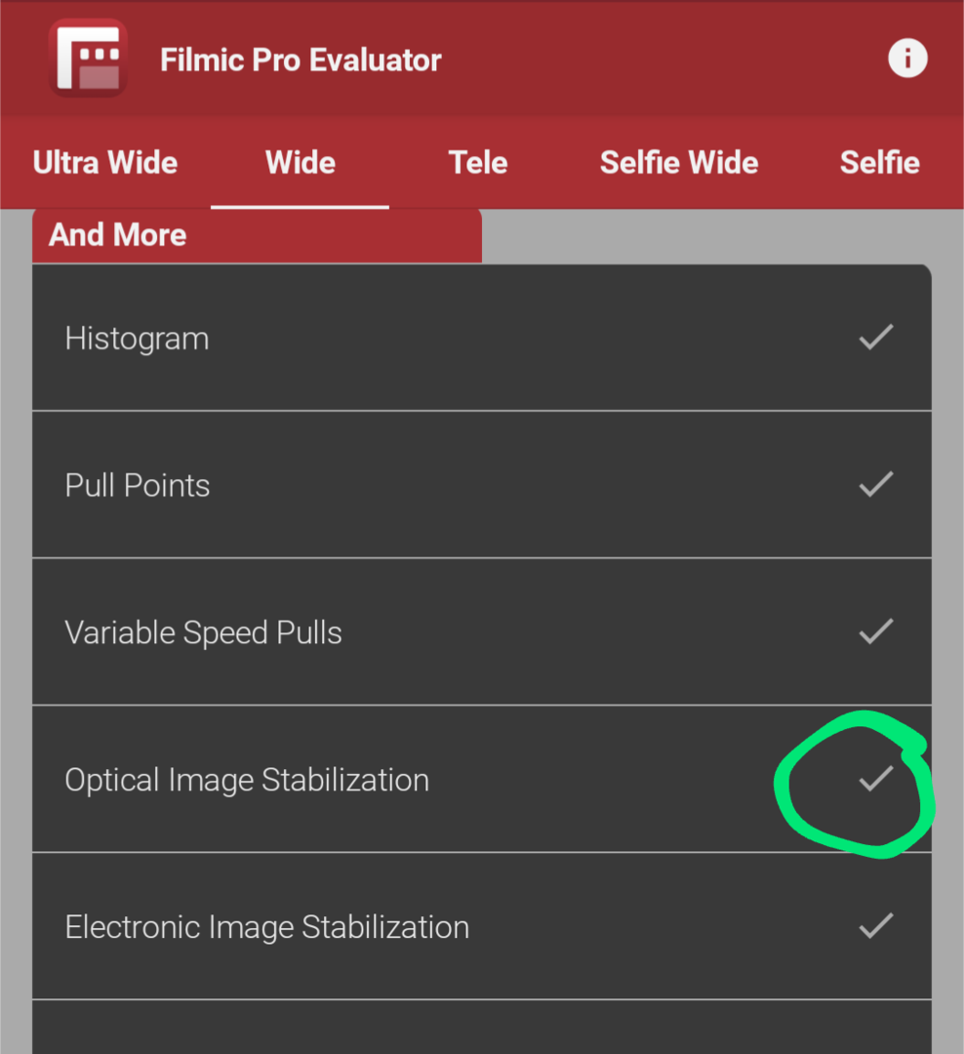The height and width of the screenshot is (1054, 964).
Task: Open the Tele camera tab
Action: [x=478, y=162]
